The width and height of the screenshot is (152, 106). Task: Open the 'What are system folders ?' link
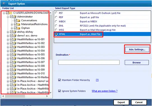(105, 91)
